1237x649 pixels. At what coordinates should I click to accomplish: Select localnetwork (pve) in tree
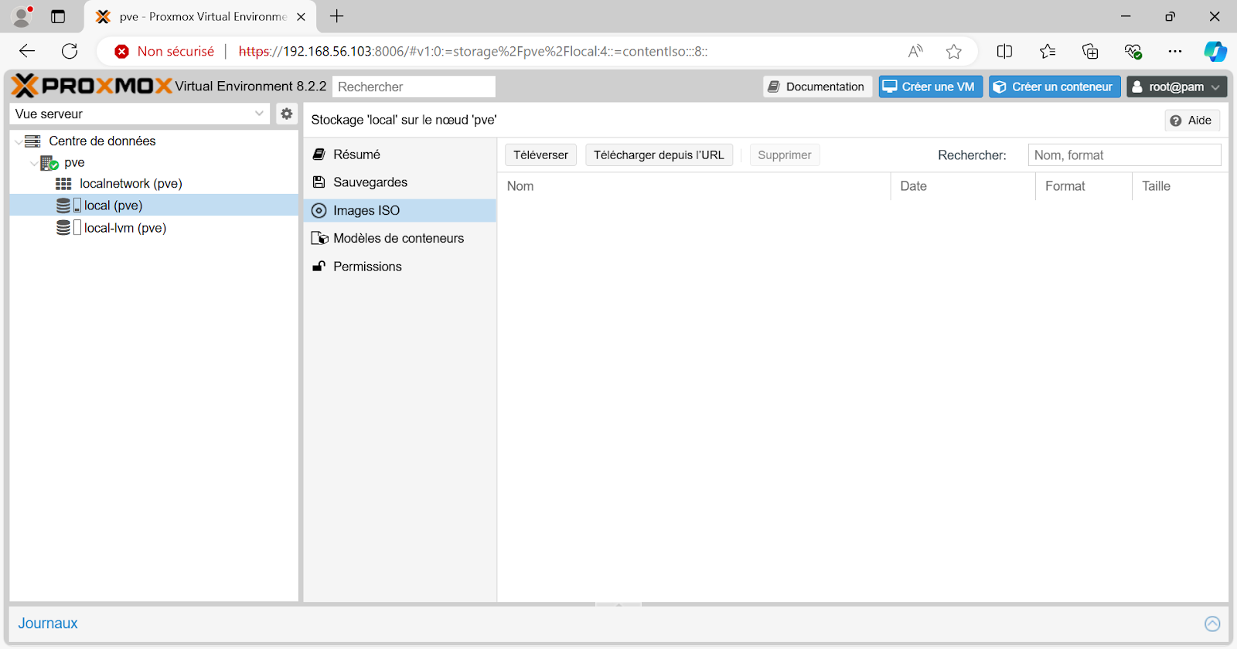[131, 184]
